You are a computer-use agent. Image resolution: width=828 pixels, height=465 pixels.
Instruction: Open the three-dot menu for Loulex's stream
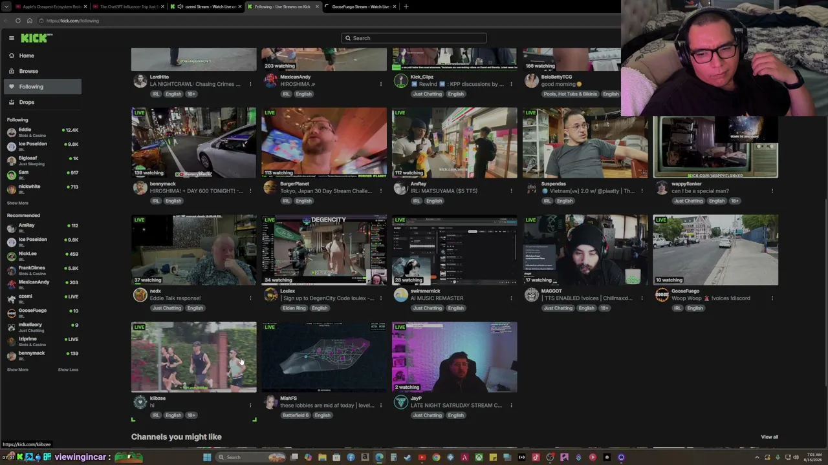[x=381, y=298]
